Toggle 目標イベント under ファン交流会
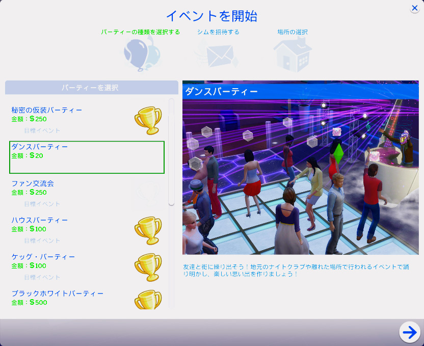Image resolution: width=424 pixels, height=346 pixels. 42,204
